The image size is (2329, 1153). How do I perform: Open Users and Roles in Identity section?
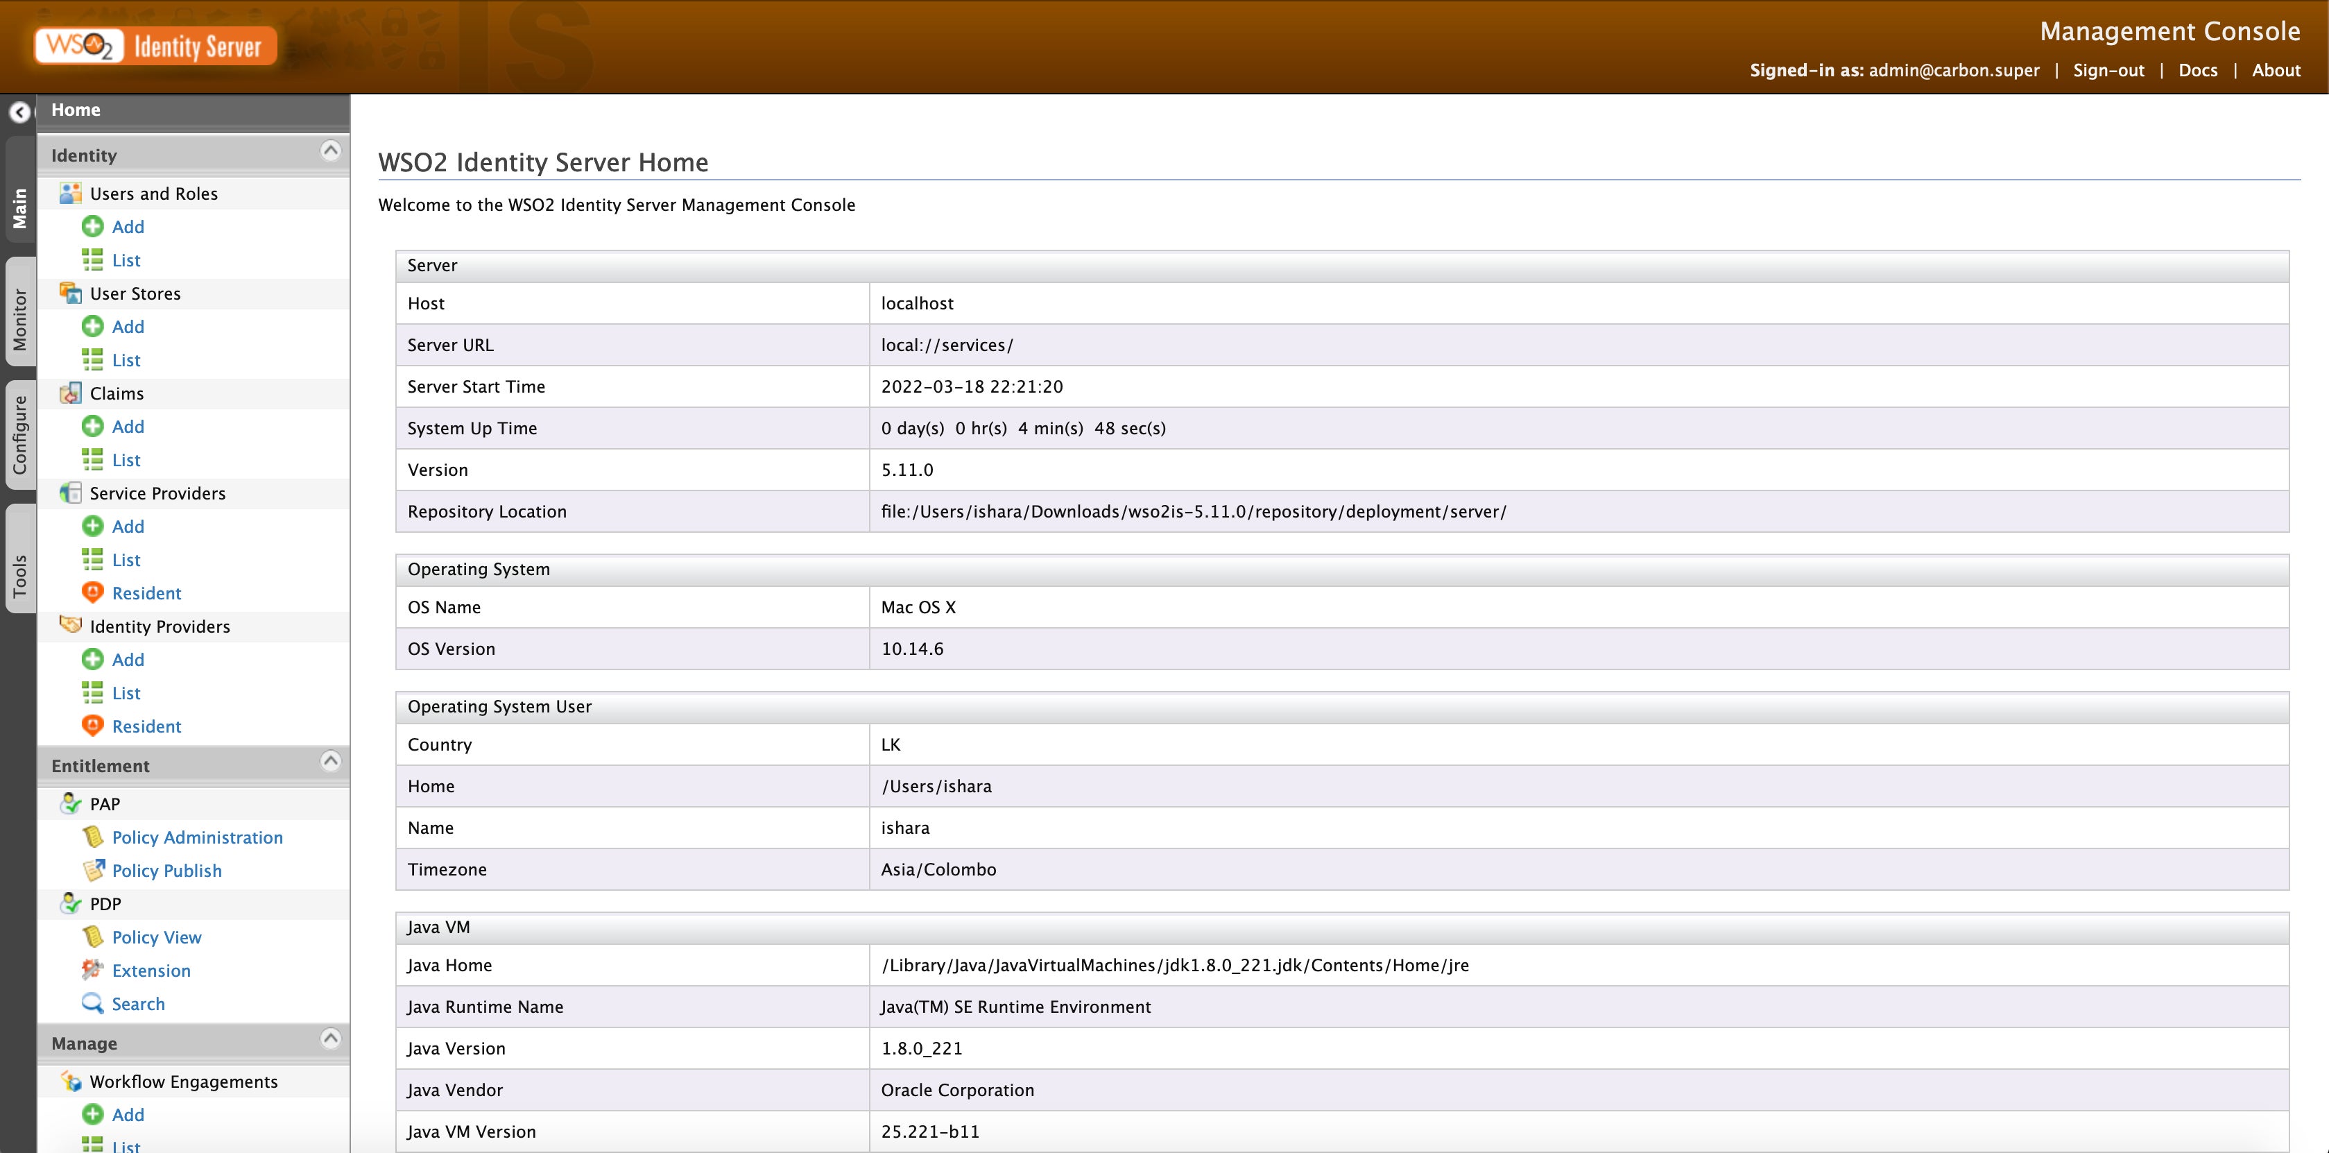(x=154, y=193)
